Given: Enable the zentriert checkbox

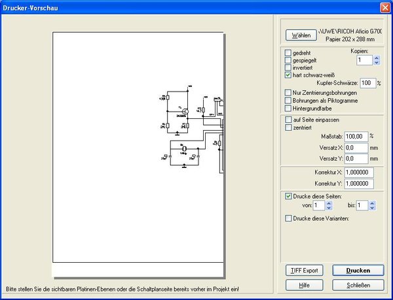Looking at the screenshot, I should 288,127.
